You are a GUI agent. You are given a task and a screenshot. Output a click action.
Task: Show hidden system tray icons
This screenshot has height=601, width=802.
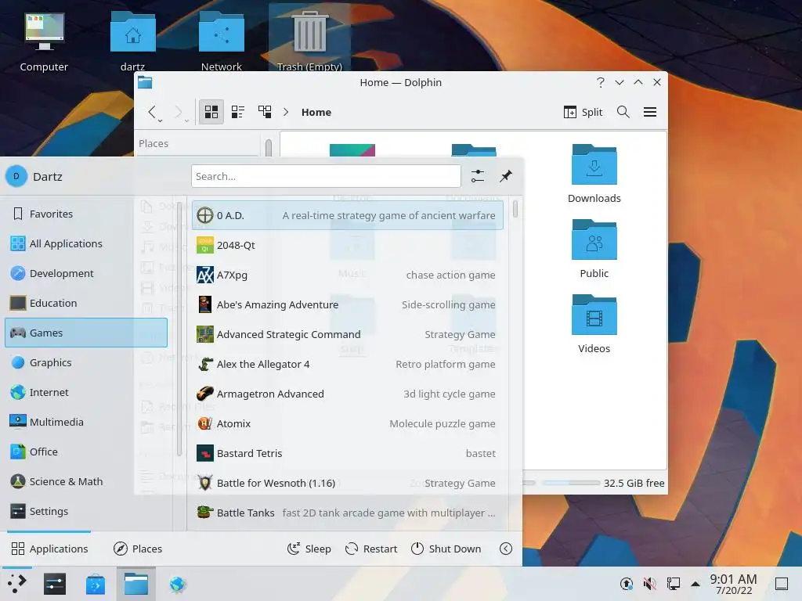coord(695,584)
